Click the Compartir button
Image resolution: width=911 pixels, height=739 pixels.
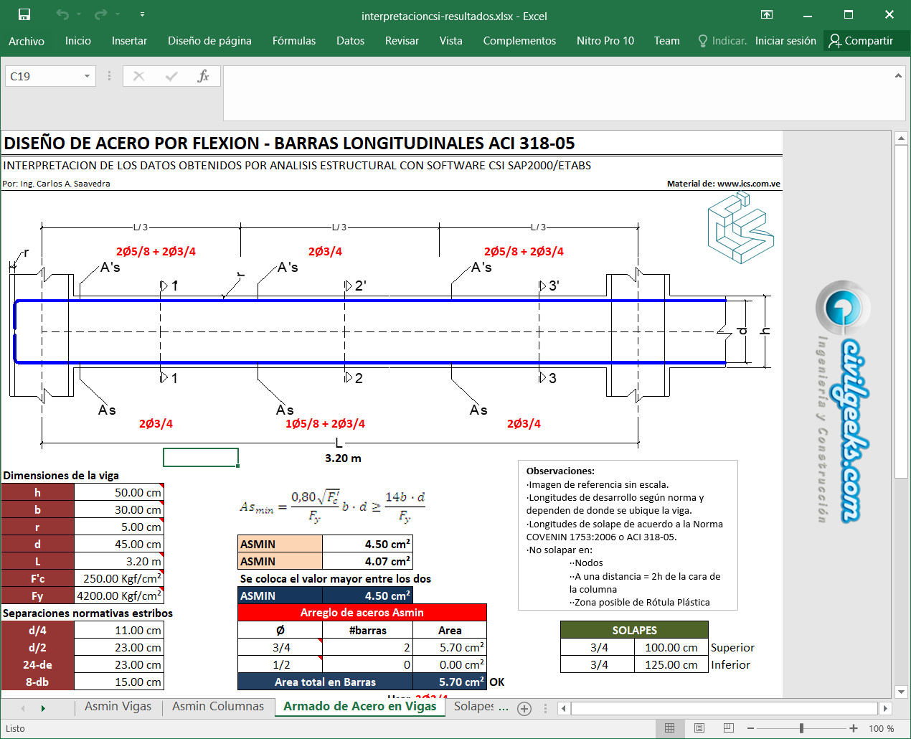(x=861, y=41)
